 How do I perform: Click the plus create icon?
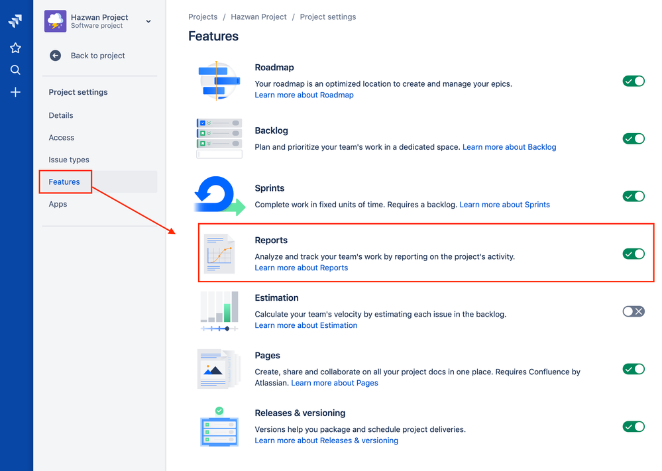coord(15,92)
